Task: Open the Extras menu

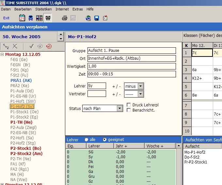Action: tap(77, 9)
